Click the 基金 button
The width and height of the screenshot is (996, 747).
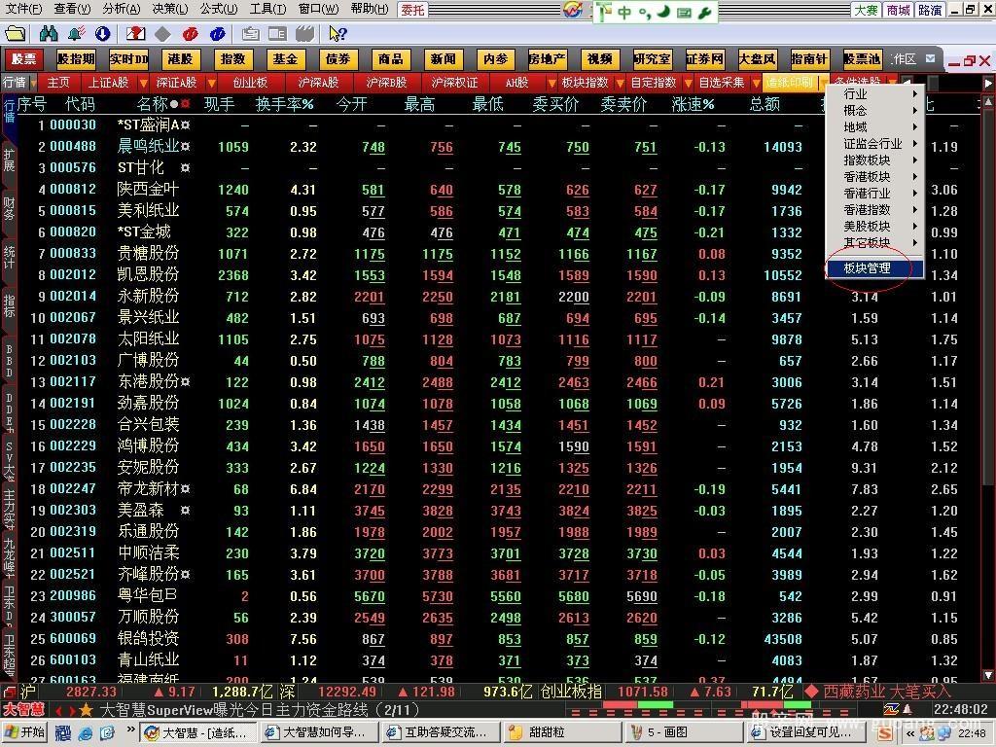tap(285, 59)
